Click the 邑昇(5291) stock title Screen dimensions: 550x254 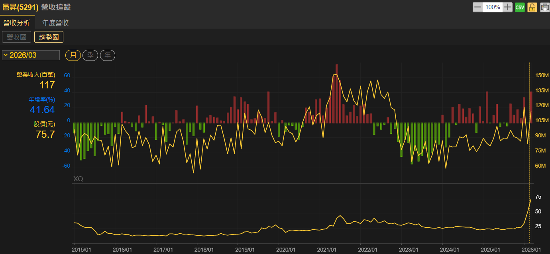point(21,7)
